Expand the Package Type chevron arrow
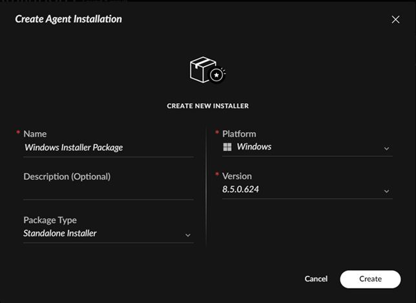The image size is (416, 303). point(188,235)
